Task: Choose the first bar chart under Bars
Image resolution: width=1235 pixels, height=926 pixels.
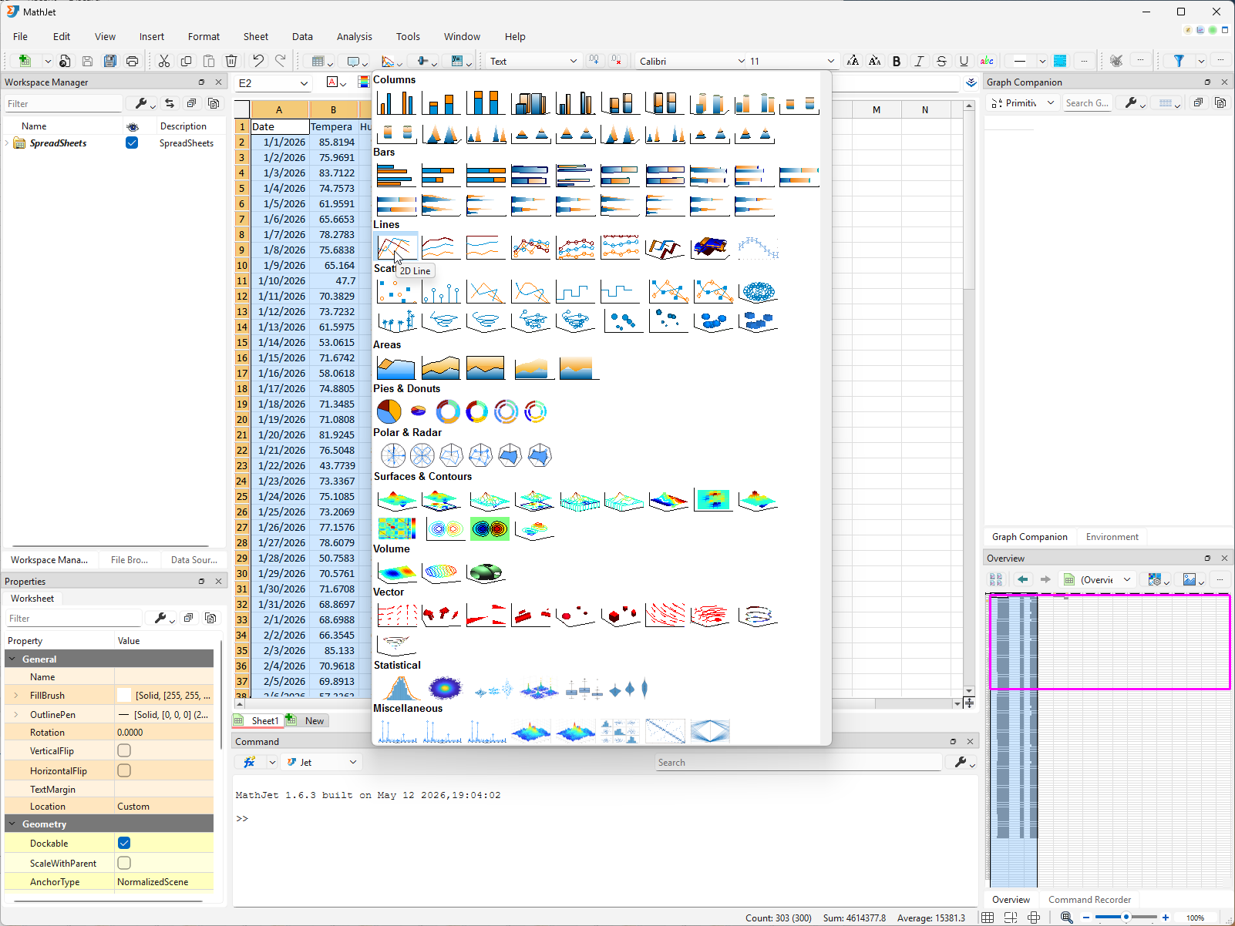Action: (395, 175)
